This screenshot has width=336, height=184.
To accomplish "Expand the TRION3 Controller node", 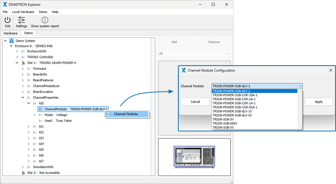I will point(17,57).
